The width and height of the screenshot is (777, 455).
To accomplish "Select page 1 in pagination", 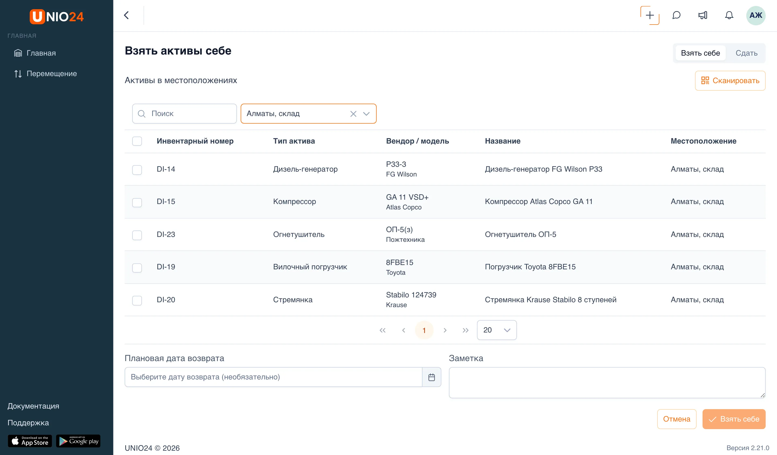I will tap(424, 330).
